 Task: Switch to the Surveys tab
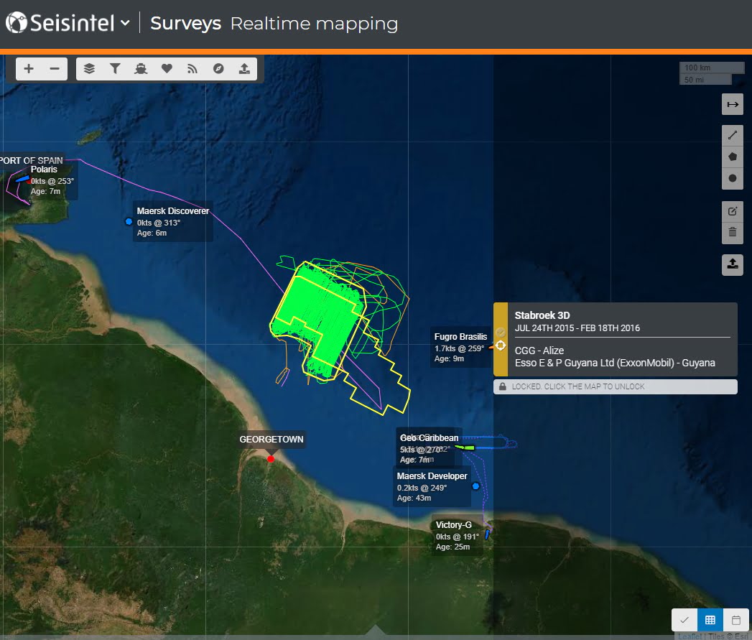pyautogui.click(x=185, y=22)
